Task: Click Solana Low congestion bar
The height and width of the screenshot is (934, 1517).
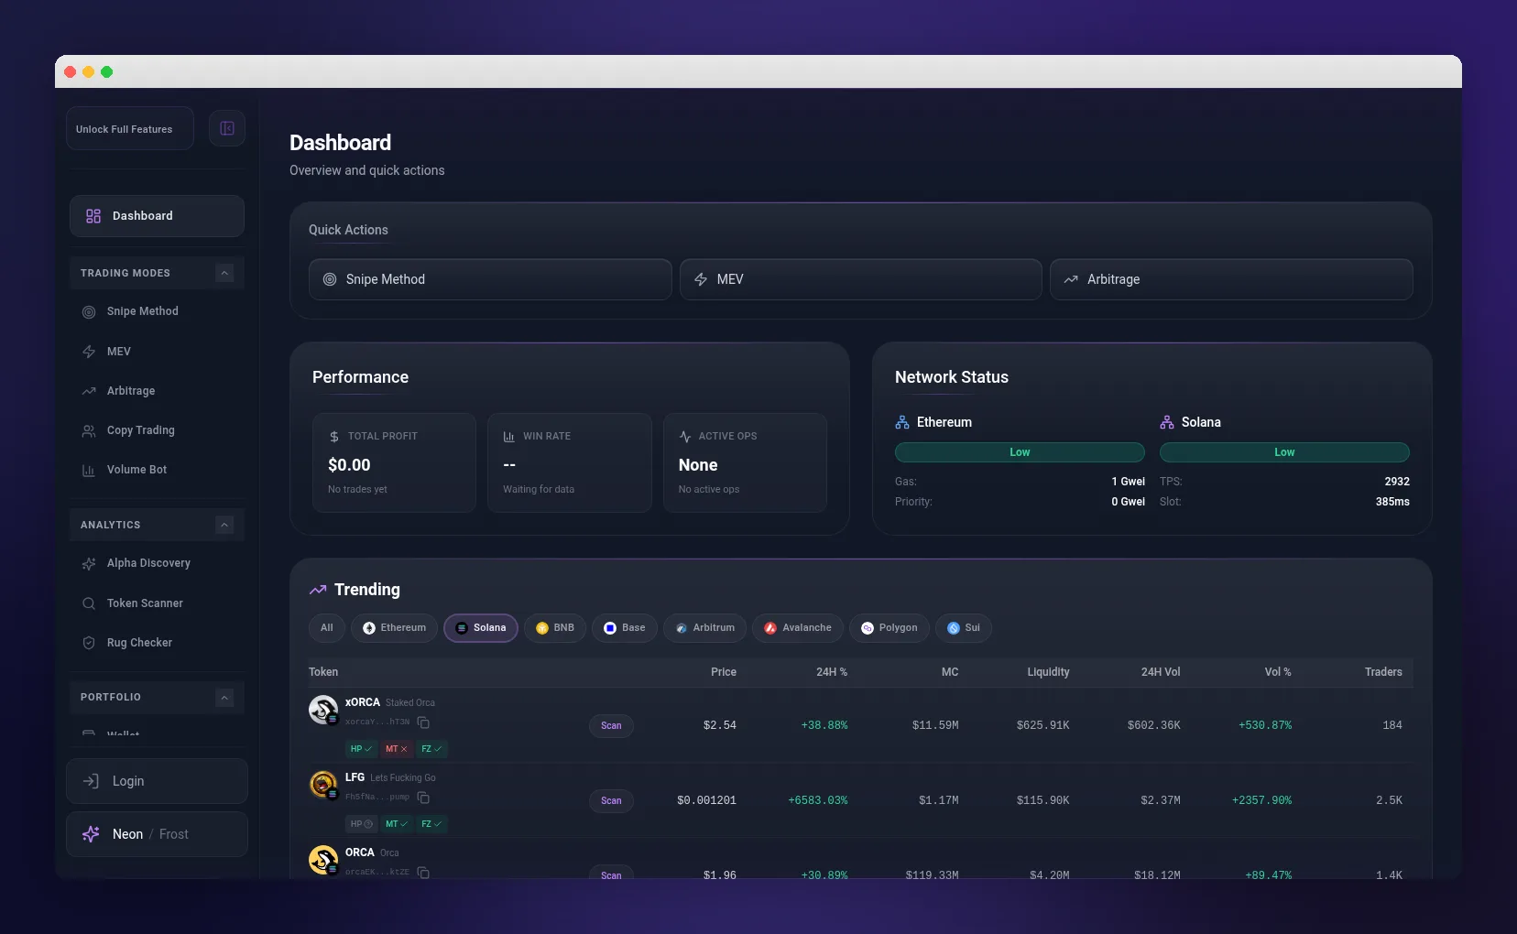Action: pos(1284,452)
